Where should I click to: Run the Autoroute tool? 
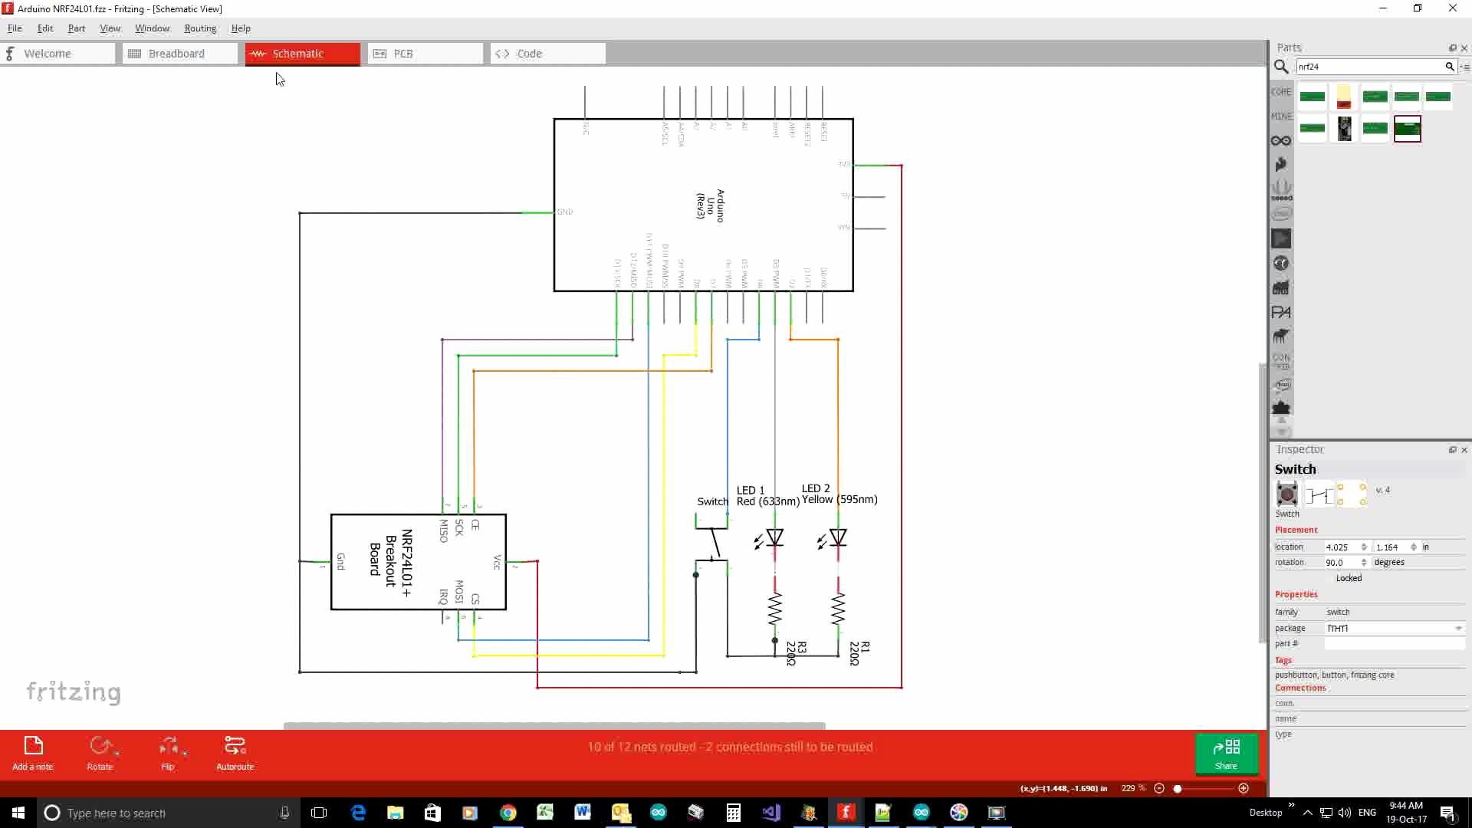pyautogui.click(x=235, y=752)
